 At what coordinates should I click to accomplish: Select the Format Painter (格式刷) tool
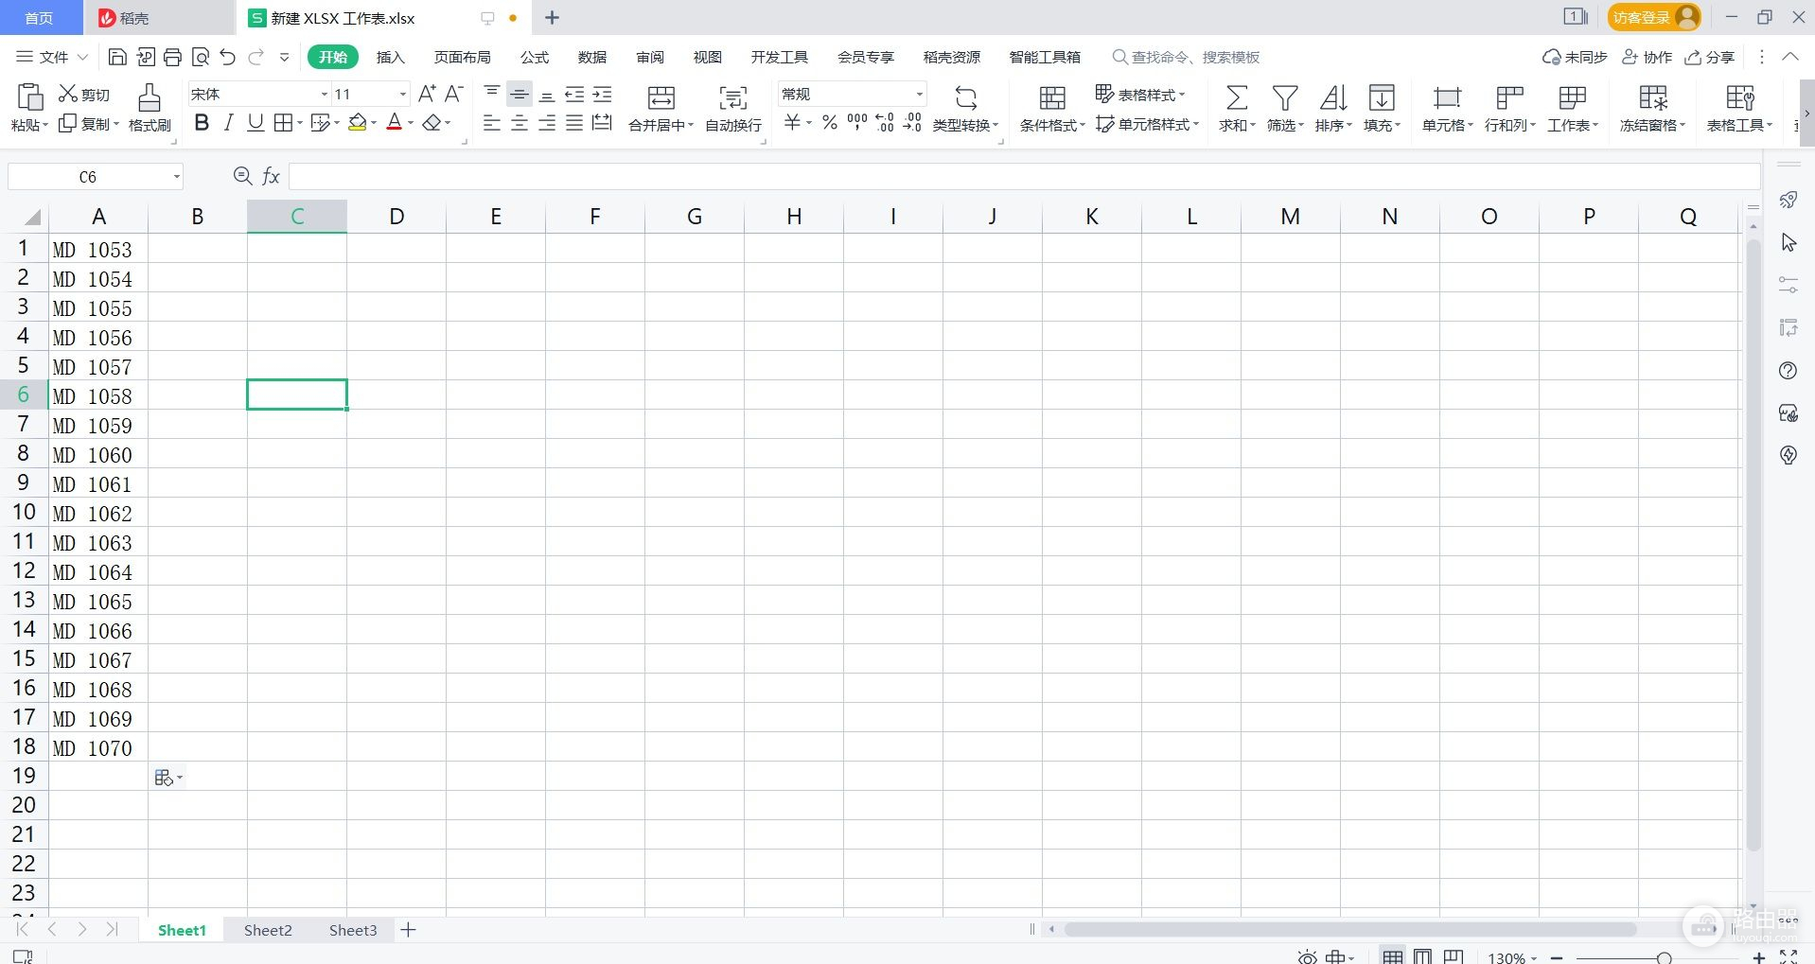(150, 108)
